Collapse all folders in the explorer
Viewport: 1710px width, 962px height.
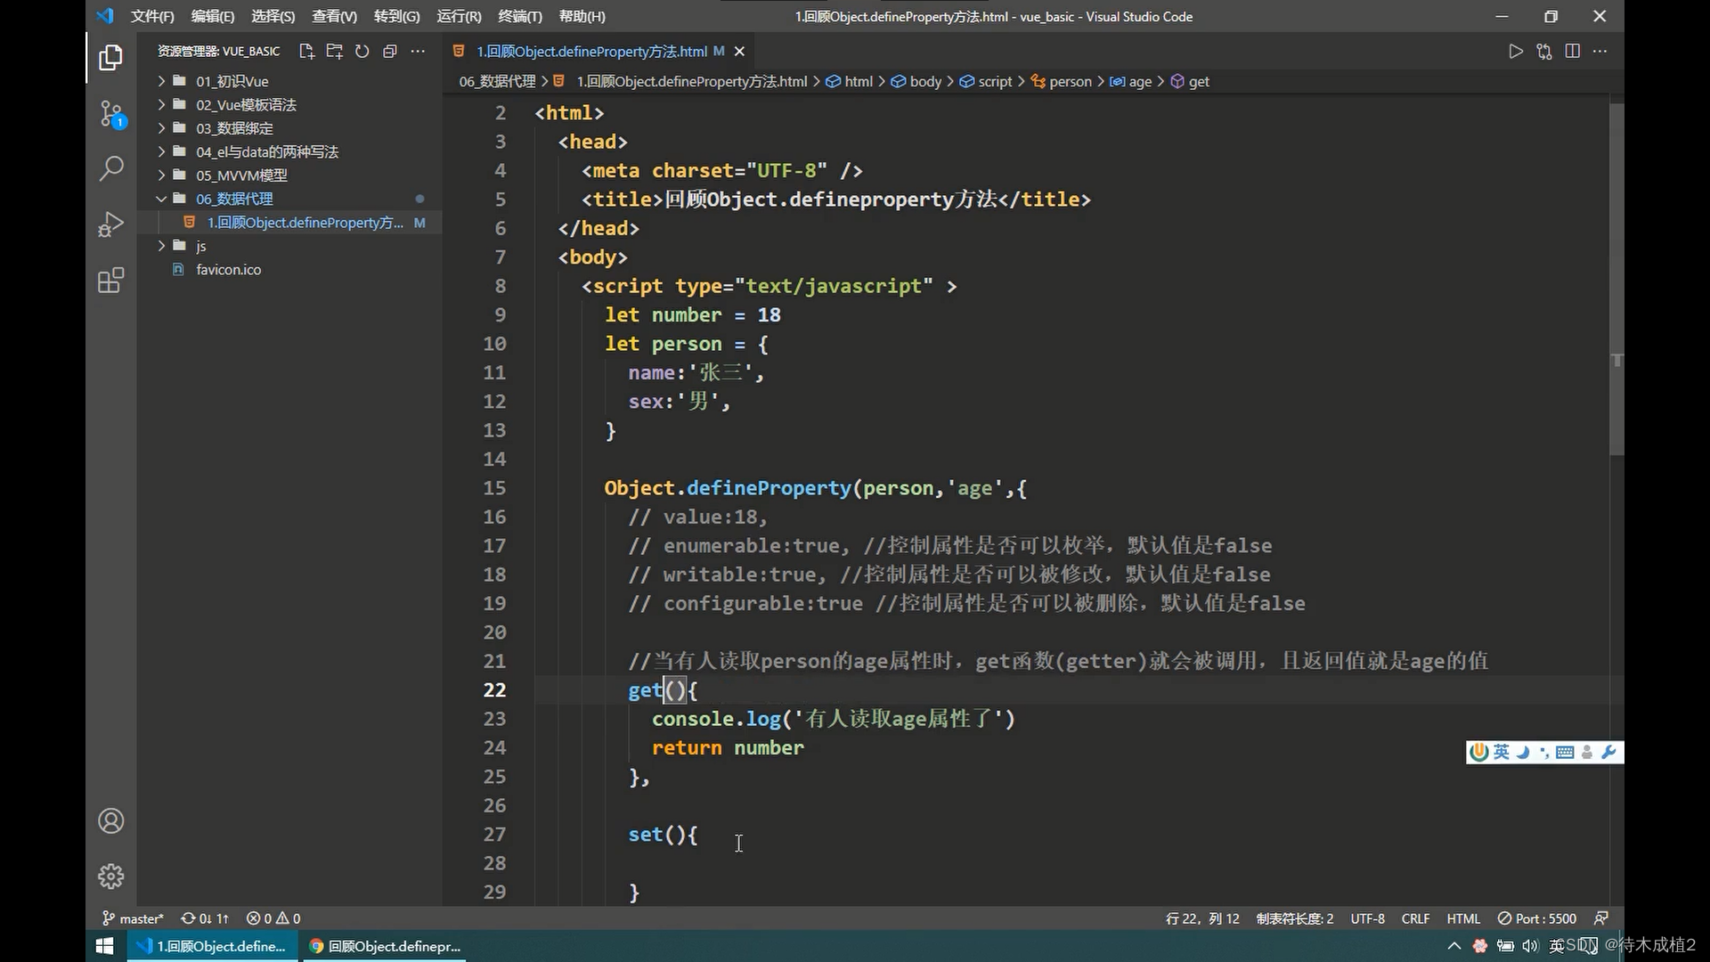point(389,52)
